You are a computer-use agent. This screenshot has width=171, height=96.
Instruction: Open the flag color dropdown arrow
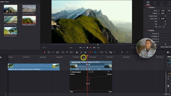pos(92,53)
